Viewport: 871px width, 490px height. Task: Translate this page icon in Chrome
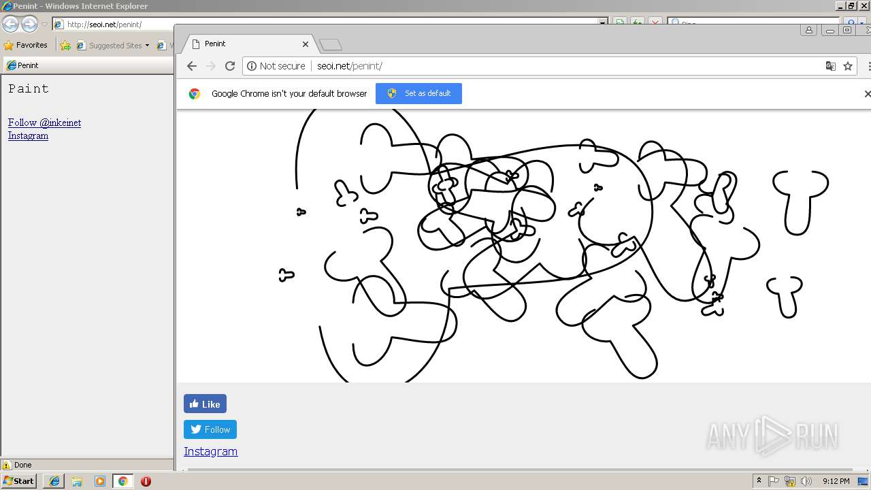(830, 66)
